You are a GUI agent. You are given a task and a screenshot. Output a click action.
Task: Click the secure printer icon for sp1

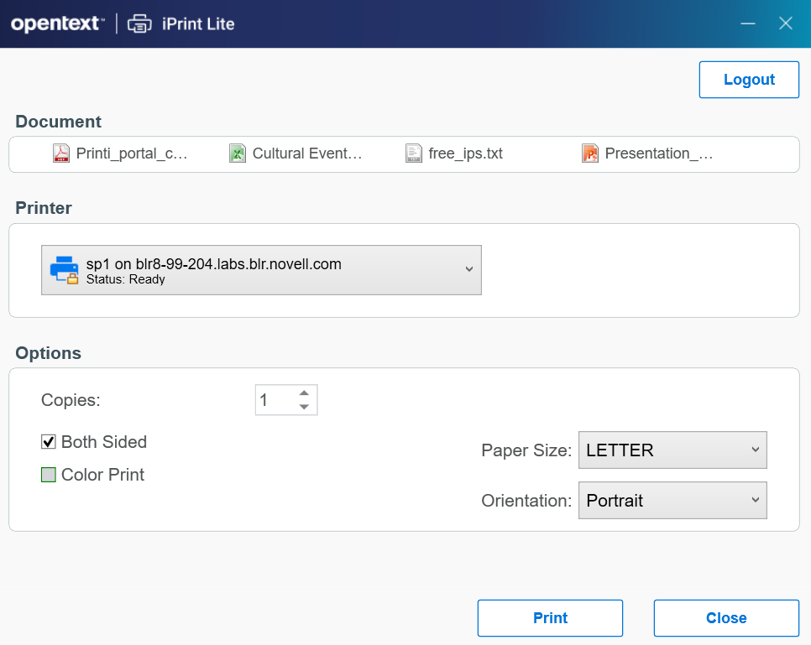tap(64, 270)
